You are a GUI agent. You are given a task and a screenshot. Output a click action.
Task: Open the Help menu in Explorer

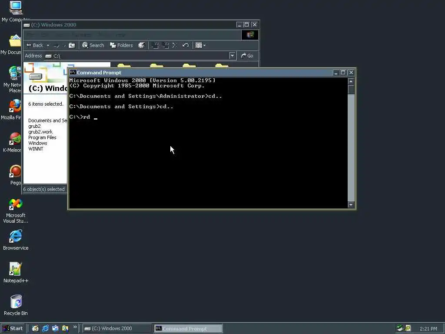tap(121, 35)
